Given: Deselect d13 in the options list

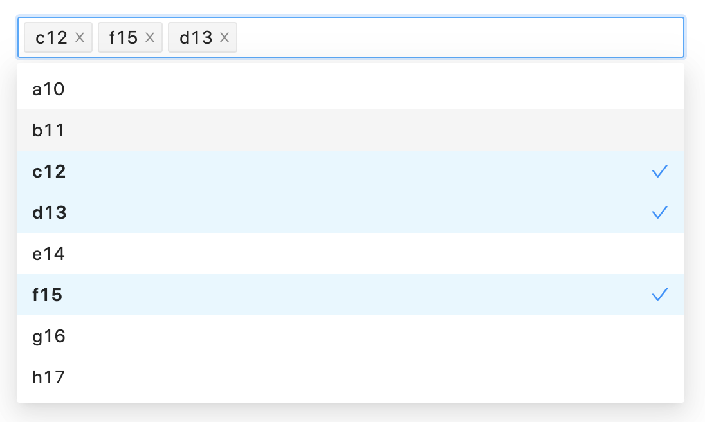Looking at the screenshot, I should (322, 212).
